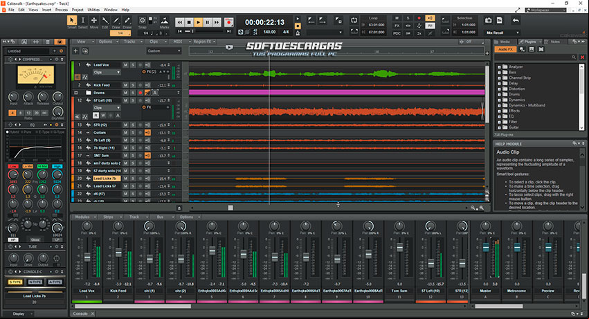Click the Lo band button in EQ
The height and width of the screenshot is (319, 589).
pyautogui.click(x=13, y=167)
